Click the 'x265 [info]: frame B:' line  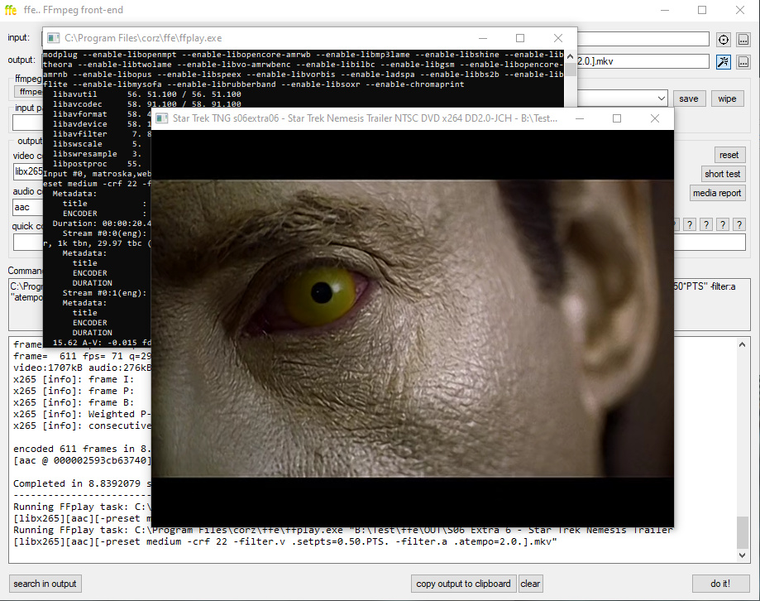pos(74,402)
